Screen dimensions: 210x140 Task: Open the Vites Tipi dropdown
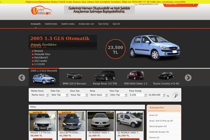point(118,95)
